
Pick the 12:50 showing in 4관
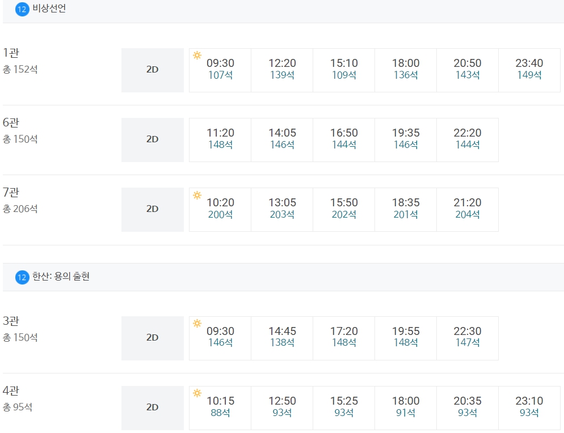(282, 408)
